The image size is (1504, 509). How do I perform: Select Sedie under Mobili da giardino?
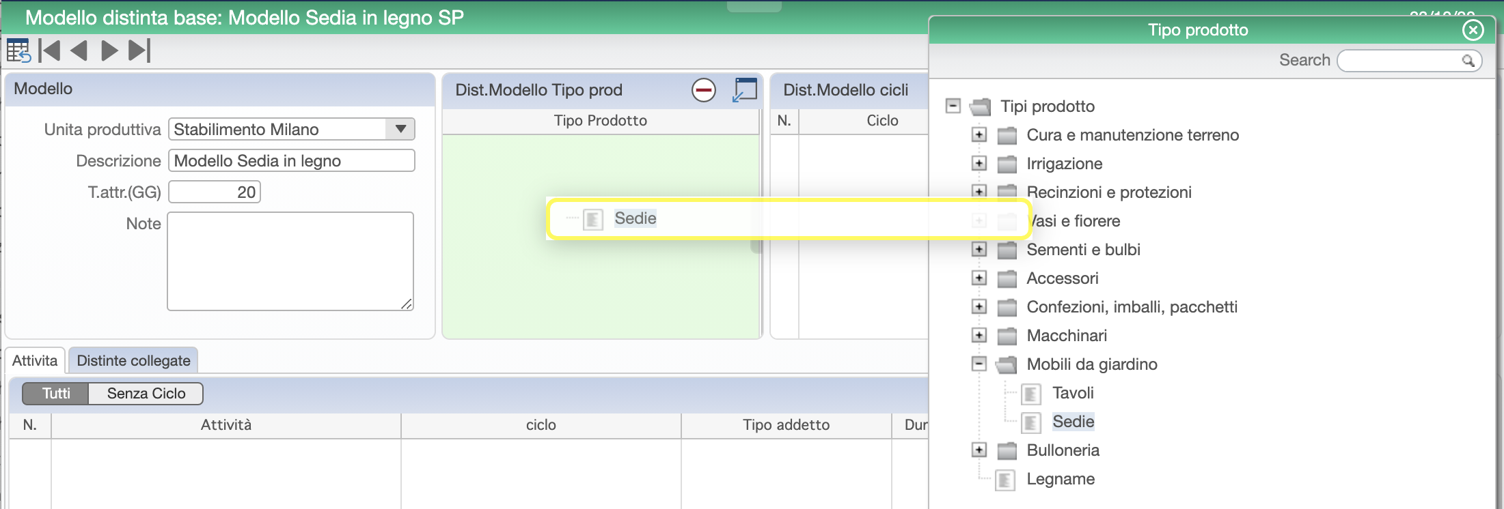1073,422
